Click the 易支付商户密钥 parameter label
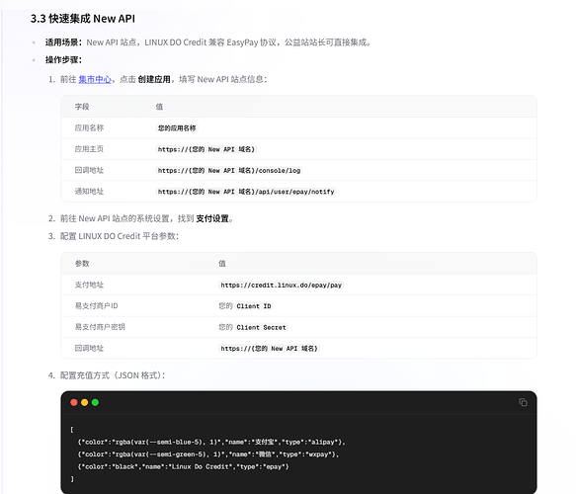 coord(100,327)
